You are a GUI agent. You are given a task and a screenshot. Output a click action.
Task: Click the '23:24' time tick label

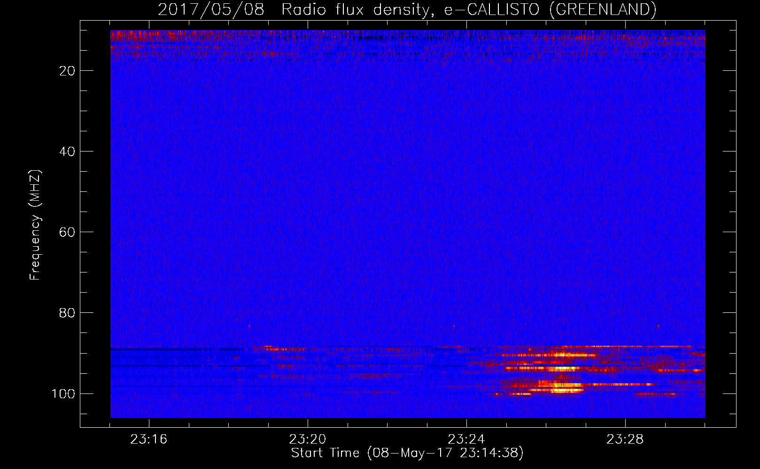point(466,439)
